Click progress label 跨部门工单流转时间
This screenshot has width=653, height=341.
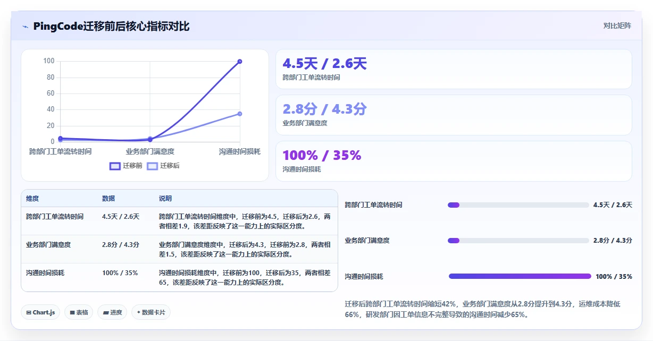(373, 205)
